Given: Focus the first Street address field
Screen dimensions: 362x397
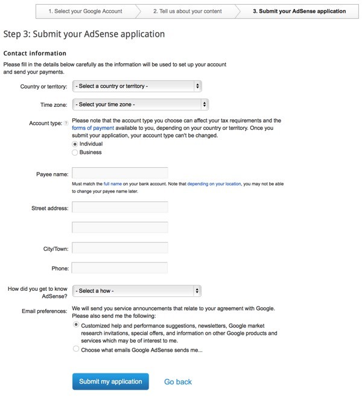Looking at the screenshot, I should coord(120,207).
